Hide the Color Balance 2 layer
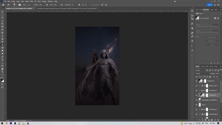The image size is (222, 125). coord(196,110)
